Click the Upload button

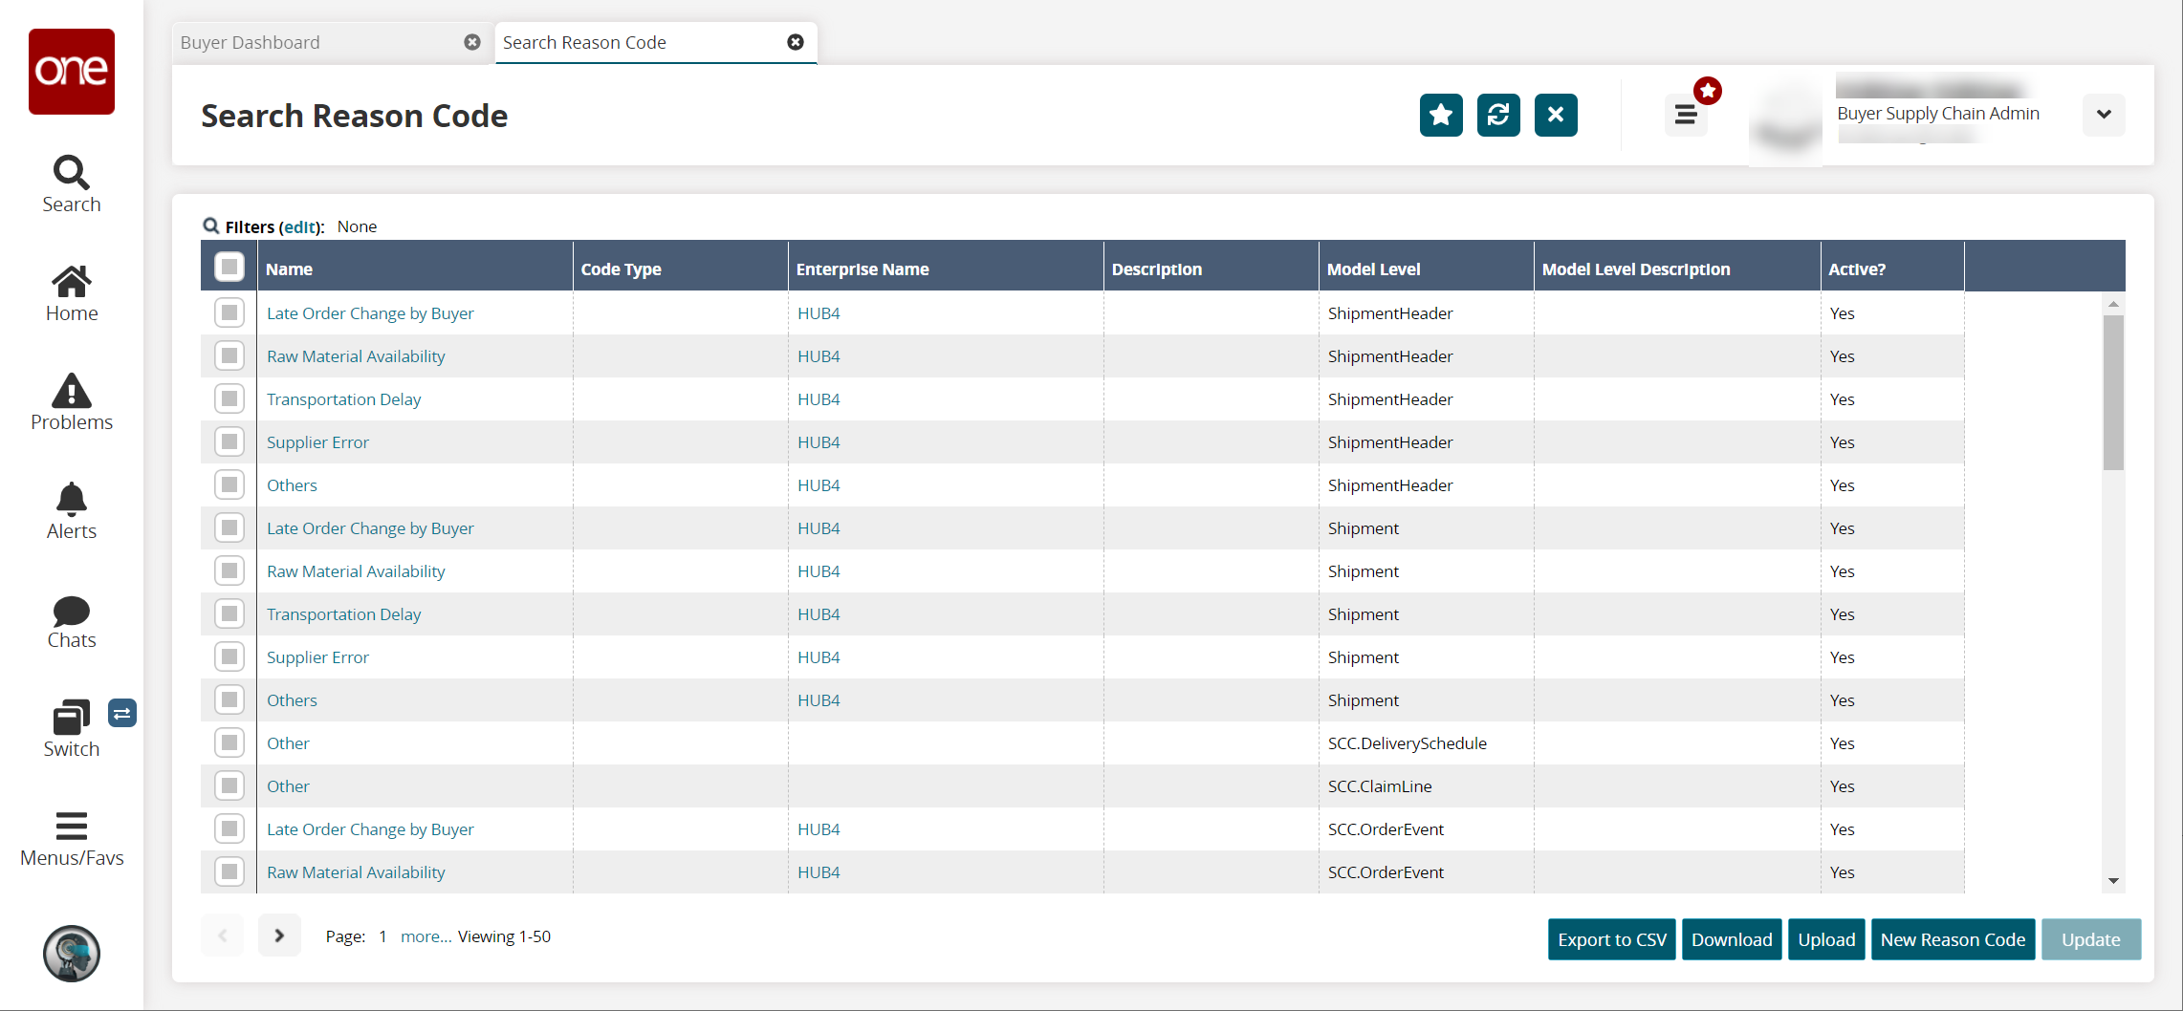(1826, 939)
